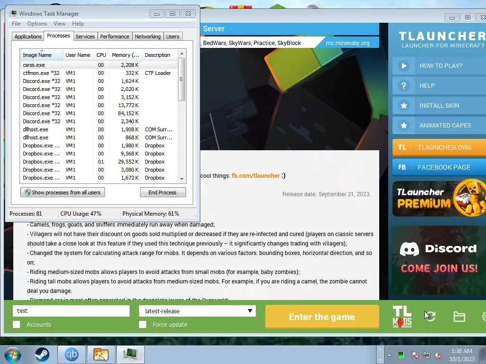Open the Discord Come Join Us banner

439,260
